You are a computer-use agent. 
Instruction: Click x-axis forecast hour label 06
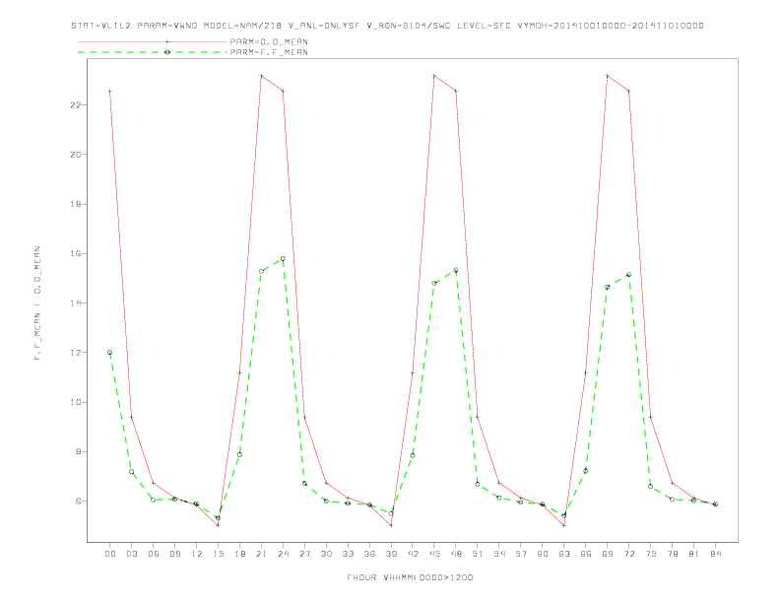coord(154,554)
